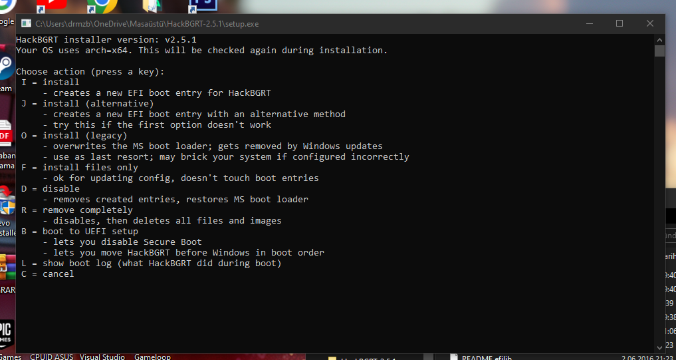
Task: Close the setup.exe console window
Action: pos(649,24)
